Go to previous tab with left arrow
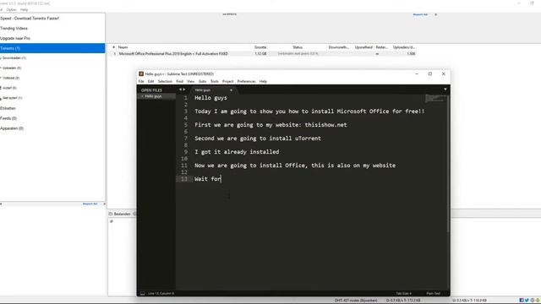This screenshot has width=541, height=304. 180,90
